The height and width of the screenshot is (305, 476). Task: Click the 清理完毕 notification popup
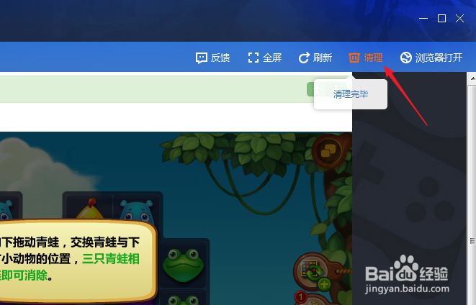pos(351,94)
